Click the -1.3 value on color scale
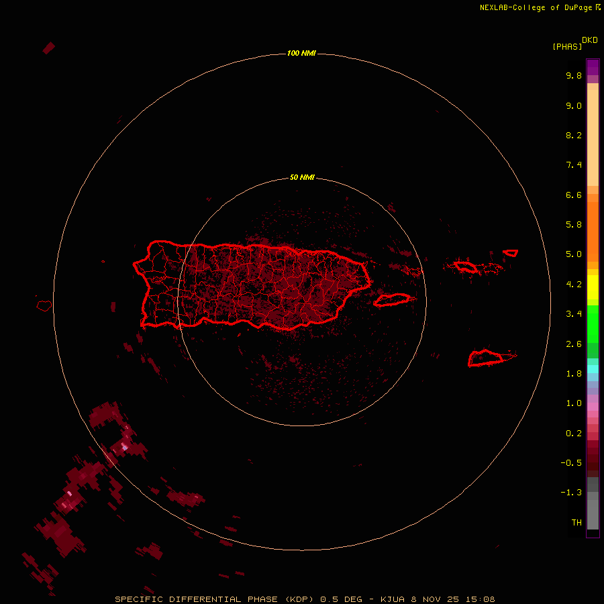The height and width of the screenshot is (604, 604). (571, 493)
